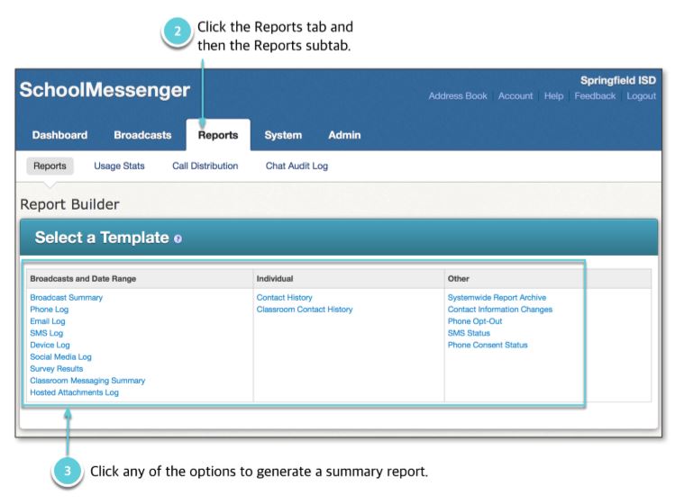Open the Phone Log report
The image size is (684, 504).
50,310
